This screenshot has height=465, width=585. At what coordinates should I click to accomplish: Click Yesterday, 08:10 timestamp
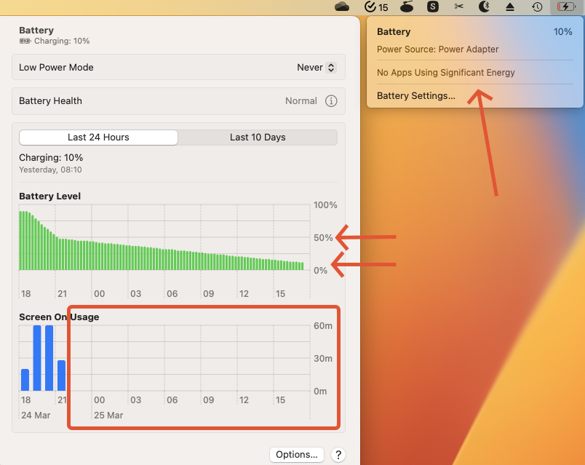[50, 170]
